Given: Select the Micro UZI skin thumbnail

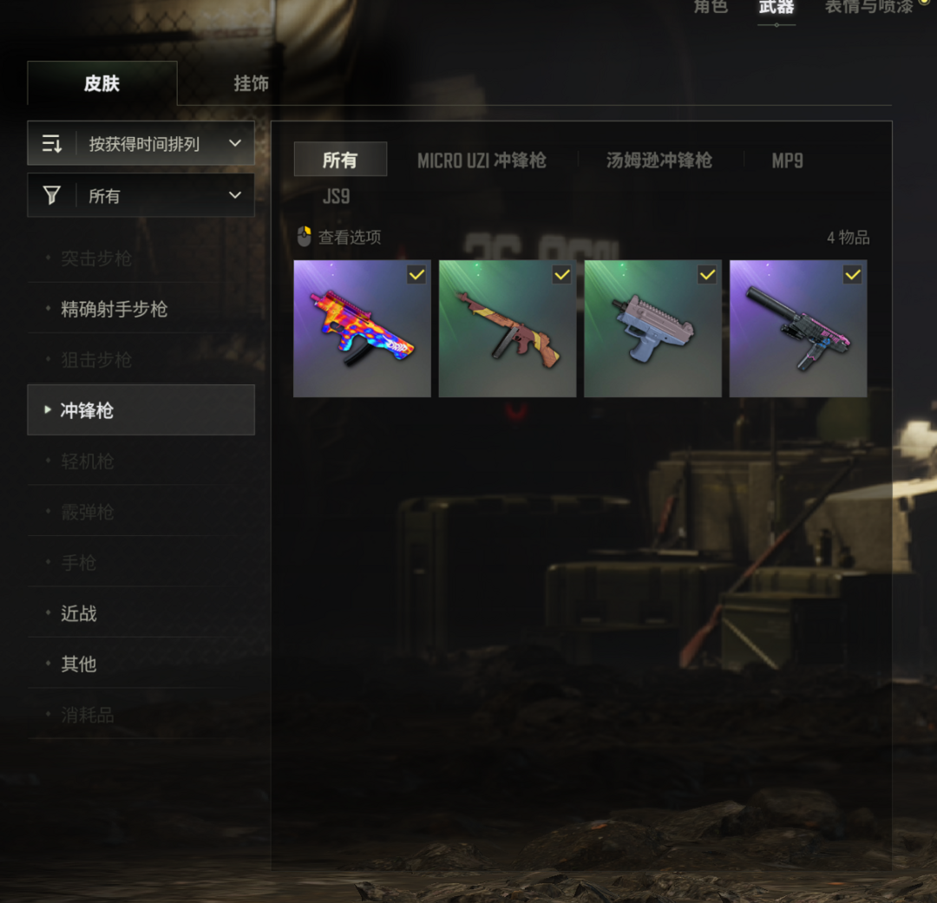Looking at the screenshot, I should pyautogui.click(x=652, y=328).
